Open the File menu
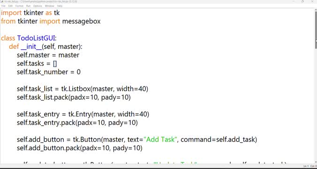Screen dimensions: 317x169 click(3, 6)
